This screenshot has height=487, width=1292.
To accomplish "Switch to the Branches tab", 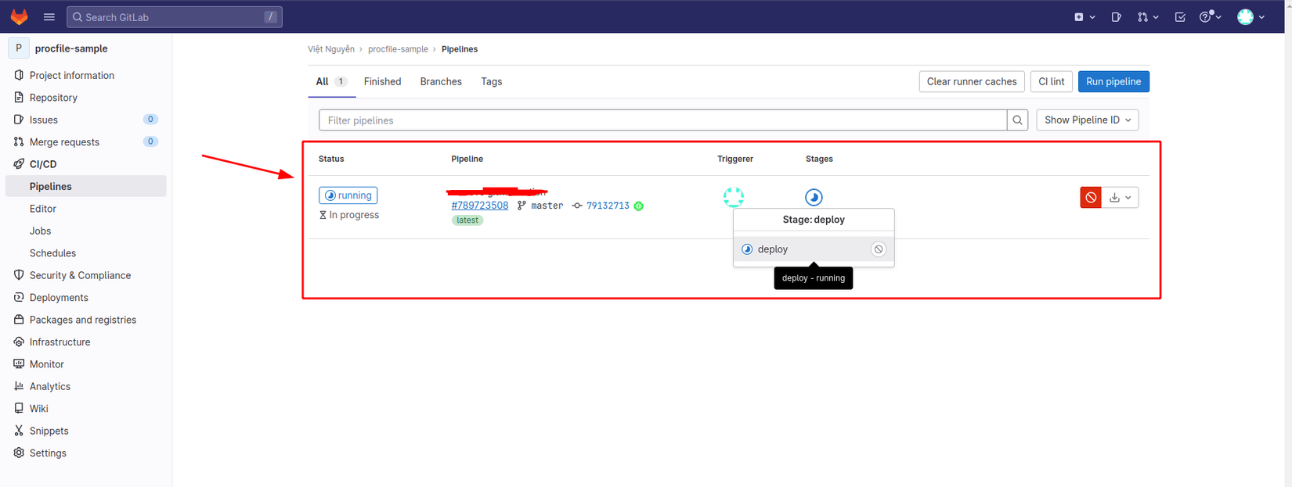I will point(441,81).
